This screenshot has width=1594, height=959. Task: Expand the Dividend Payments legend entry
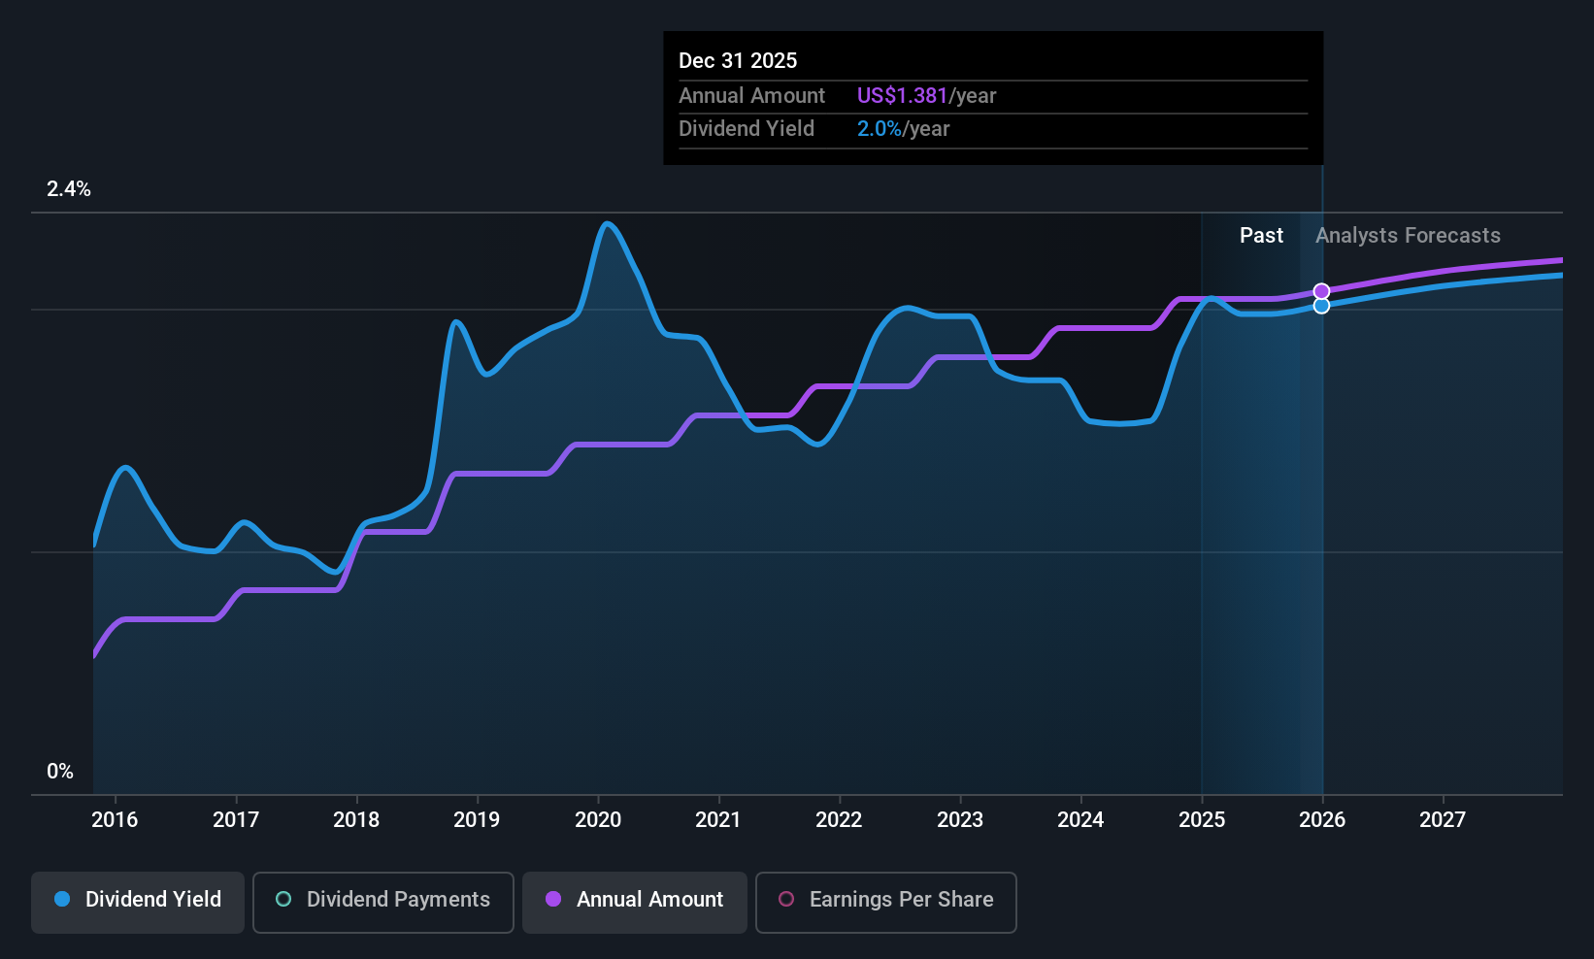(x=382, y=901)
